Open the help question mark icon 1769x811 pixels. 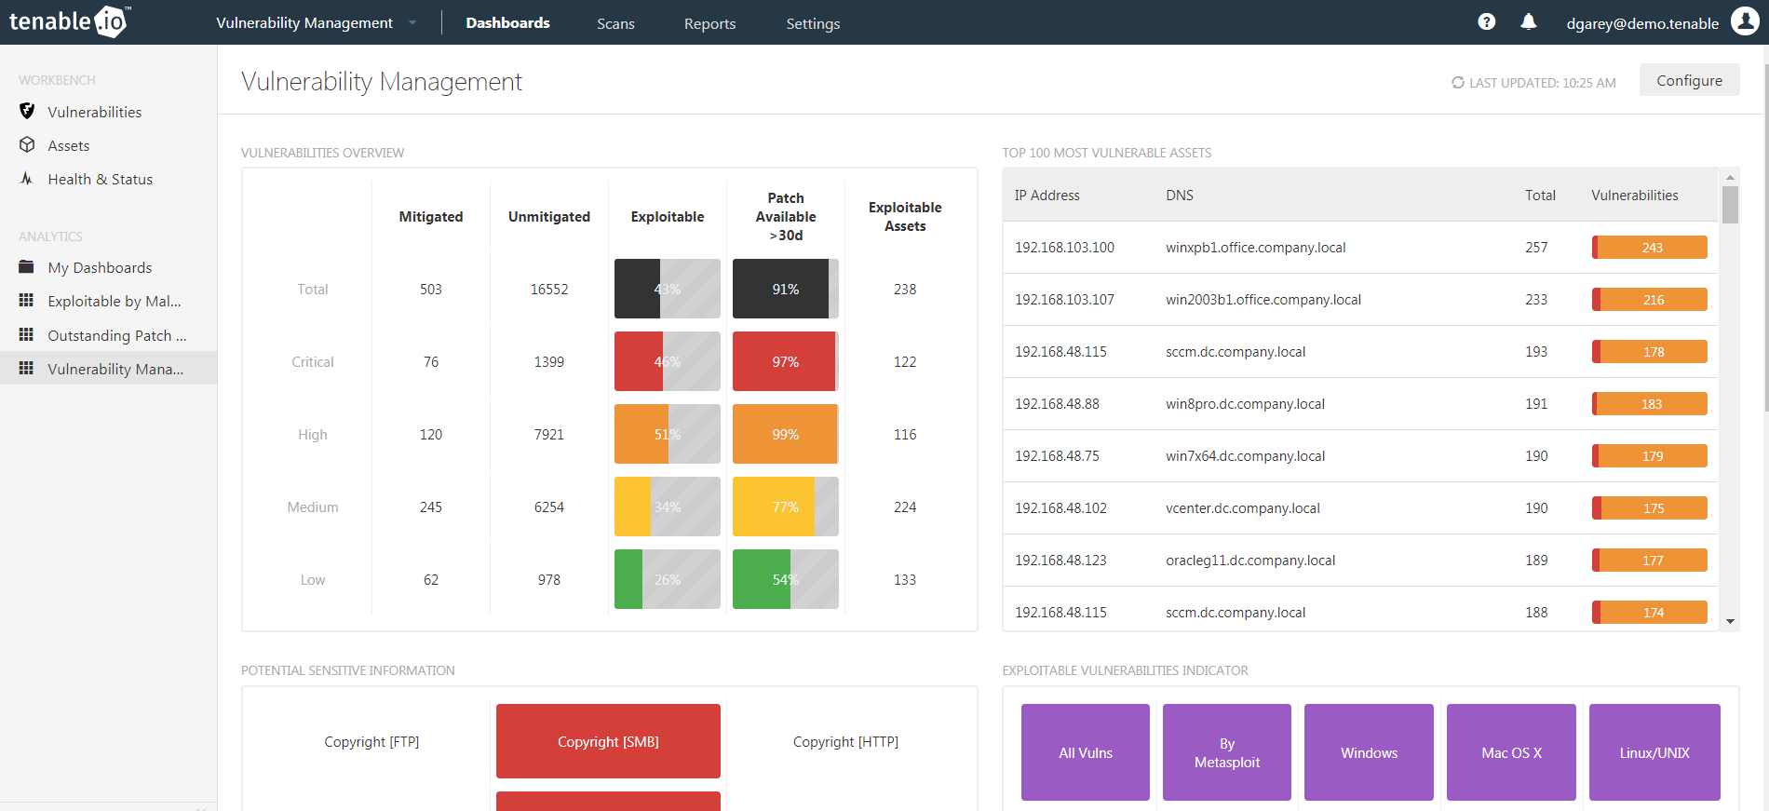coord(1487,21)
